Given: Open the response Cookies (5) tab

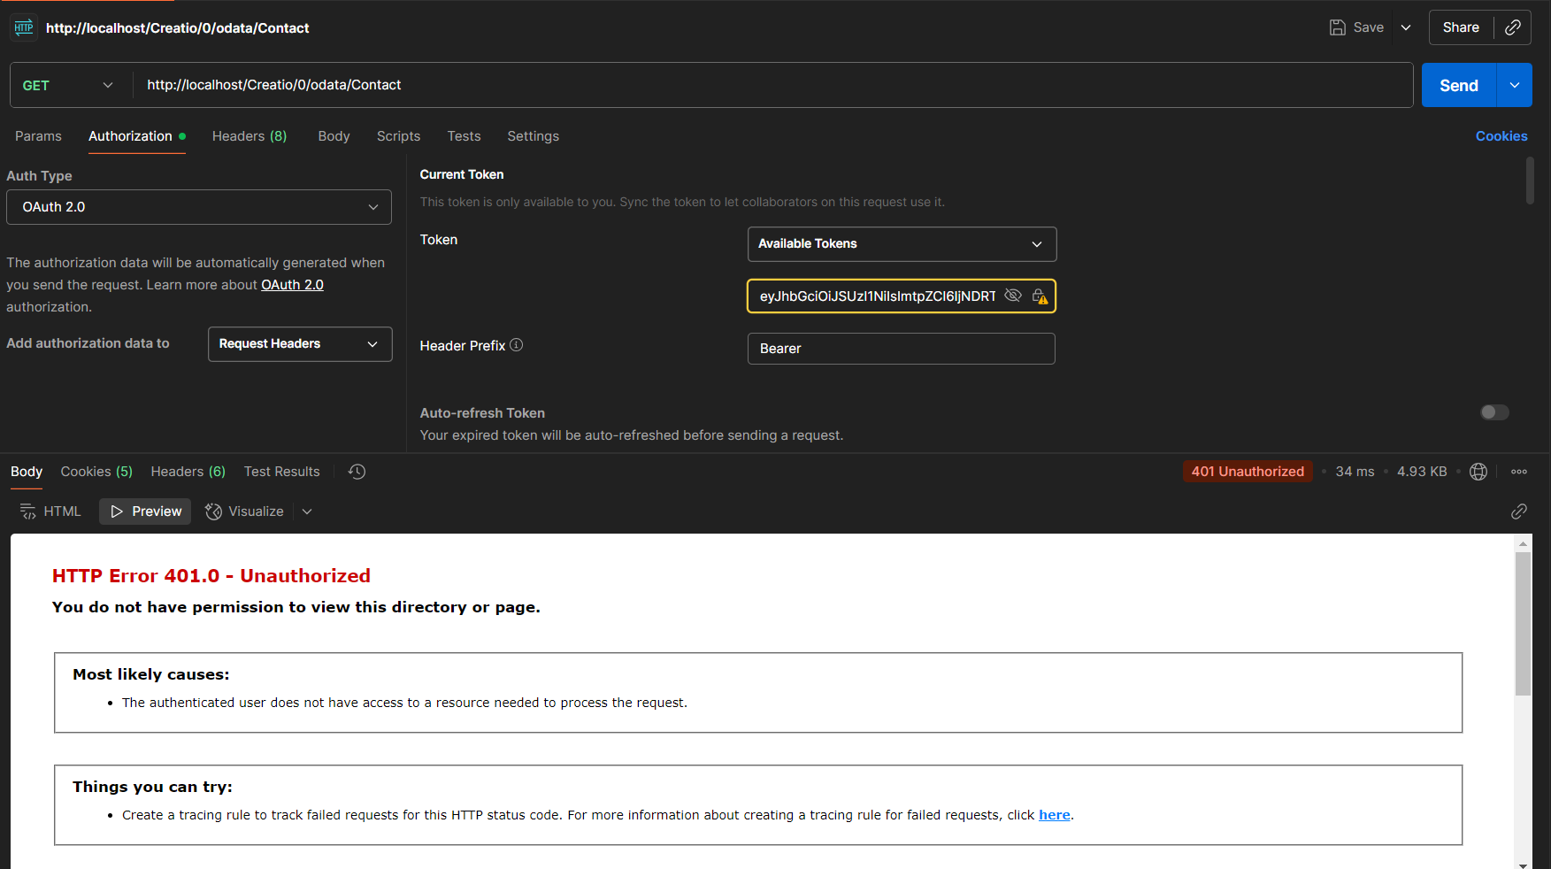Looking at the screenshot, I should click(x=96, y=472).
